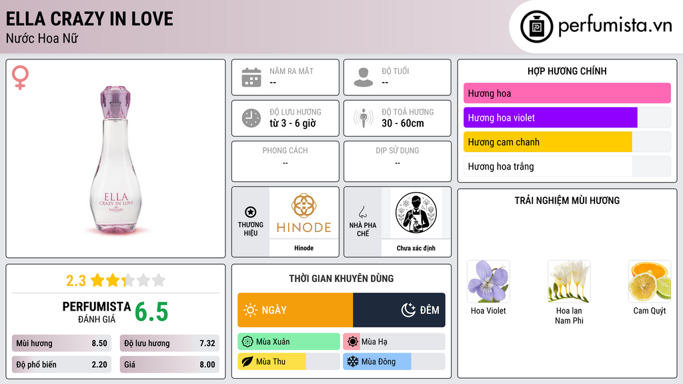Click the ELLA CRAZY IN LOVE title
This screenshot has width=683, height=384.
[89, 19]
